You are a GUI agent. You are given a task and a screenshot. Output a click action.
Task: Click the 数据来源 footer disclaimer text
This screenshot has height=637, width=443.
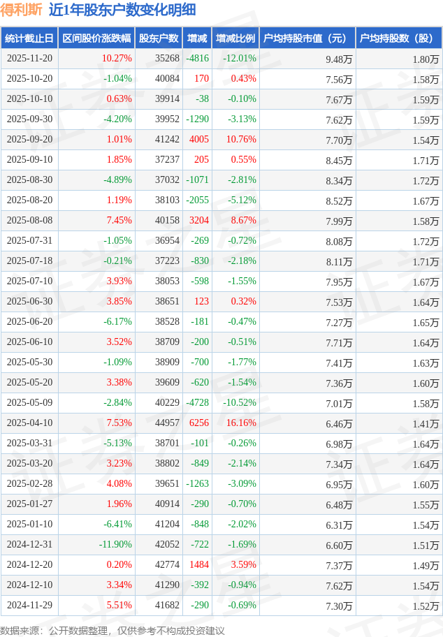tap(112, 630)
